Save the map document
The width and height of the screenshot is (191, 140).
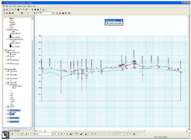click(10, 13)
